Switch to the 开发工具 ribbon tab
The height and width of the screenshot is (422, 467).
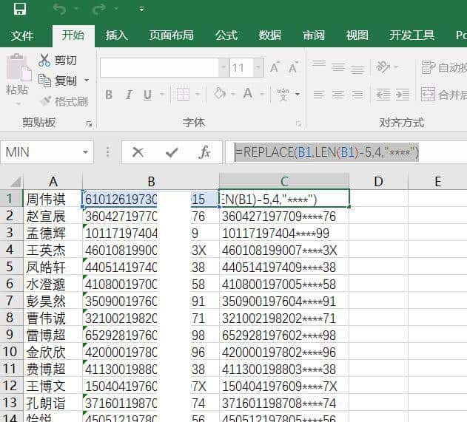point(412,35)
